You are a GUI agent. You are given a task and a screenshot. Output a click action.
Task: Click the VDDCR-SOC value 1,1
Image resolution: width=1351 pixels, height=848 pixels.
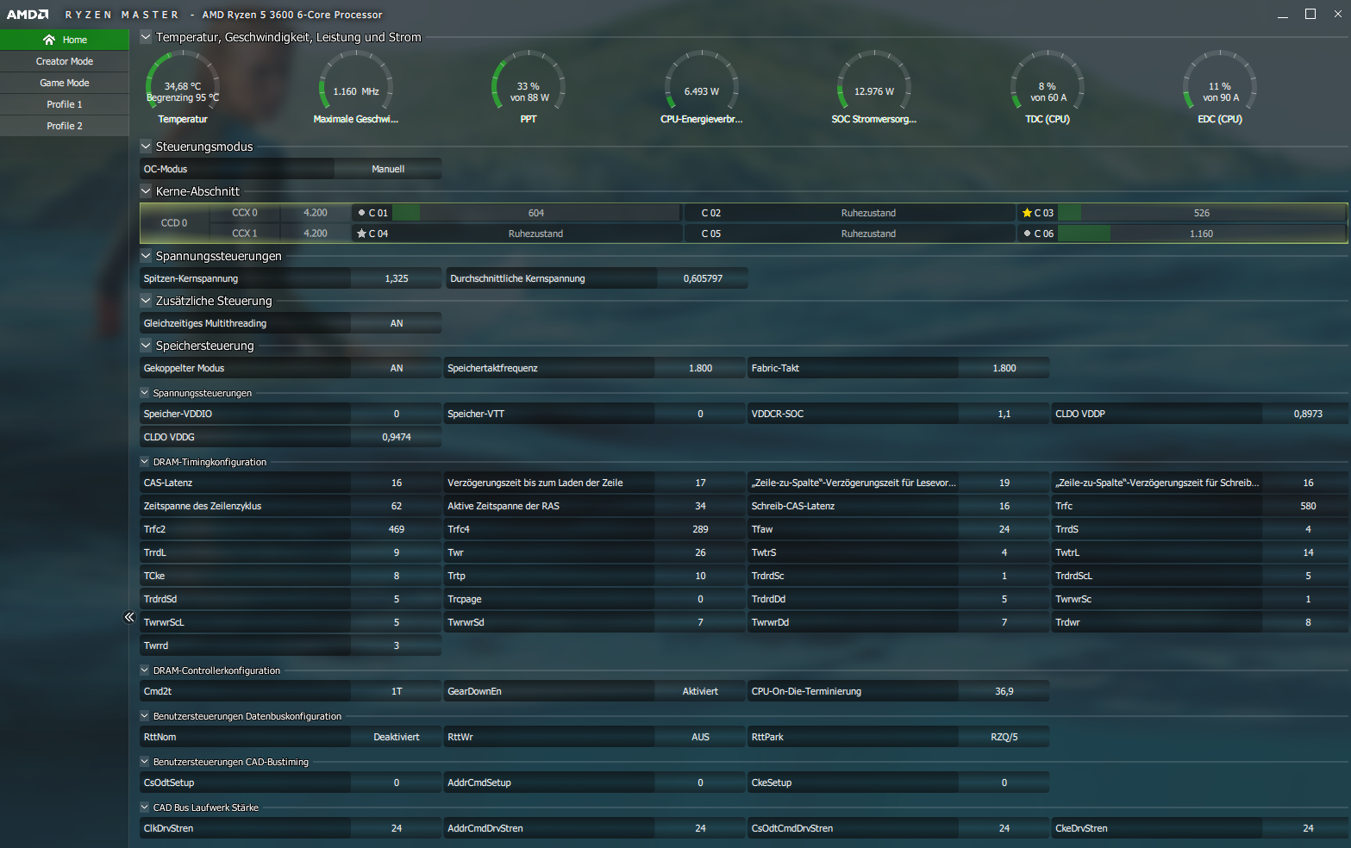coord(1004,414)
